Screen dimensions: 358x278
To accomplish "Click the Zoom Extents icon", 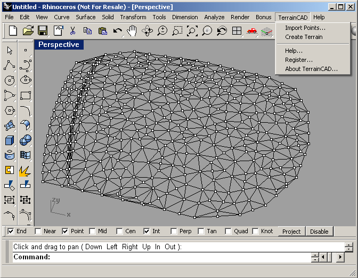I will tap(192, 30).
